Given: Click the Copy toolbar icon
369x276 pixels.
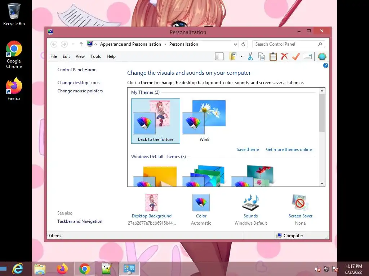Looking at the screenshot, I should click(x=262, y=56).
